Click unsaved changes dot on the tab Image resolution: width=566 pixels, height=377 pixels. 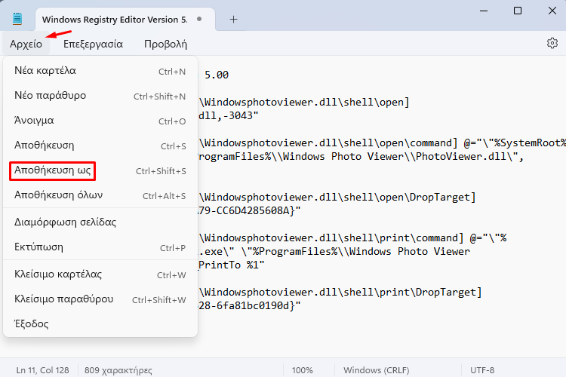pos(199,19)
